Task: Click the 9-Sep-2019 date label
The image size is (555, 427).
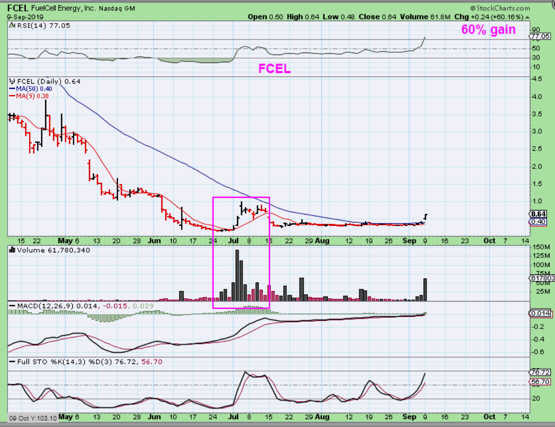Action: [25, 17]
